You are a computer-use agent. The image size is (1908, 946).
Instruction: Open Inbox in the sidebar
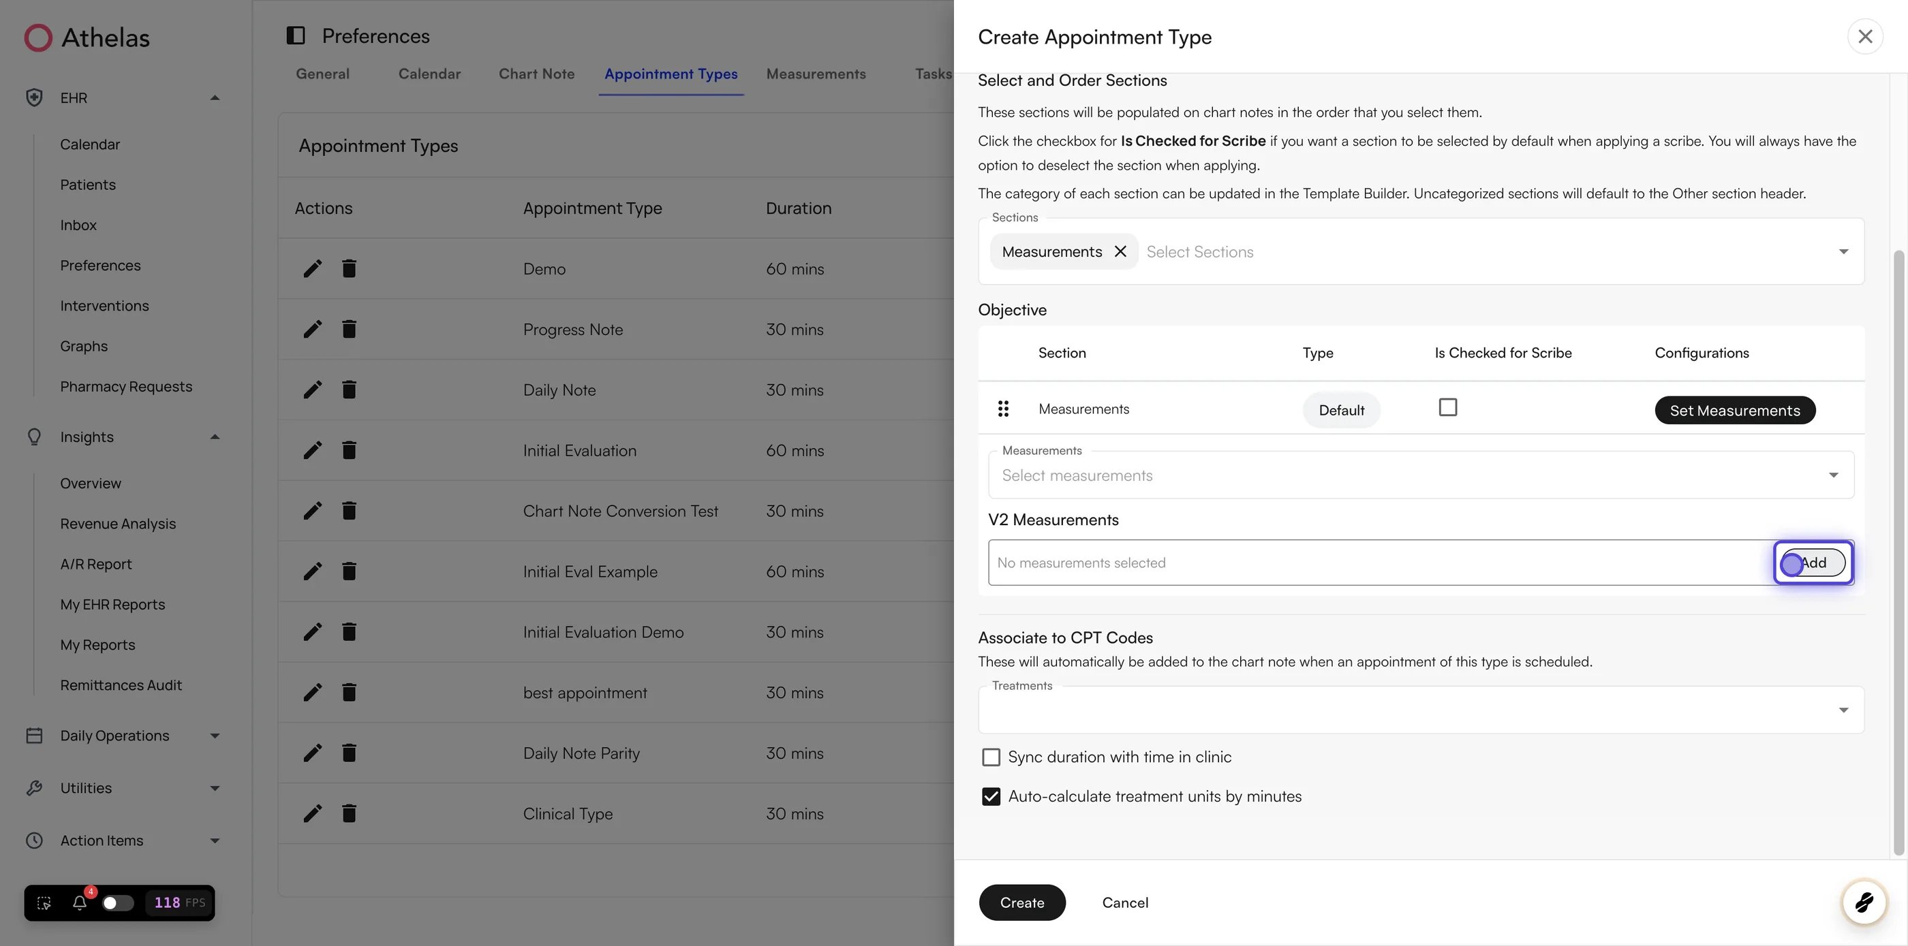pos(78,225)
